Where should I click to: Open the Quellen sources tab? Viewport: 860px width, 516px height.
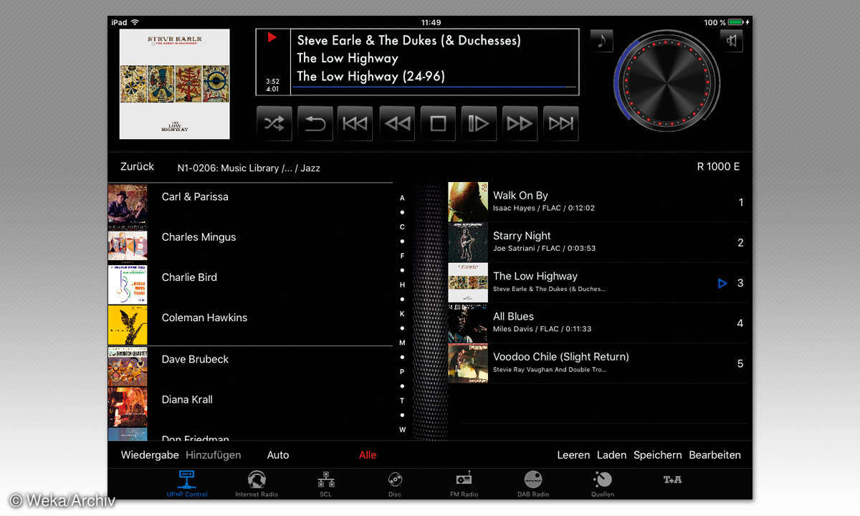[602, 484]
